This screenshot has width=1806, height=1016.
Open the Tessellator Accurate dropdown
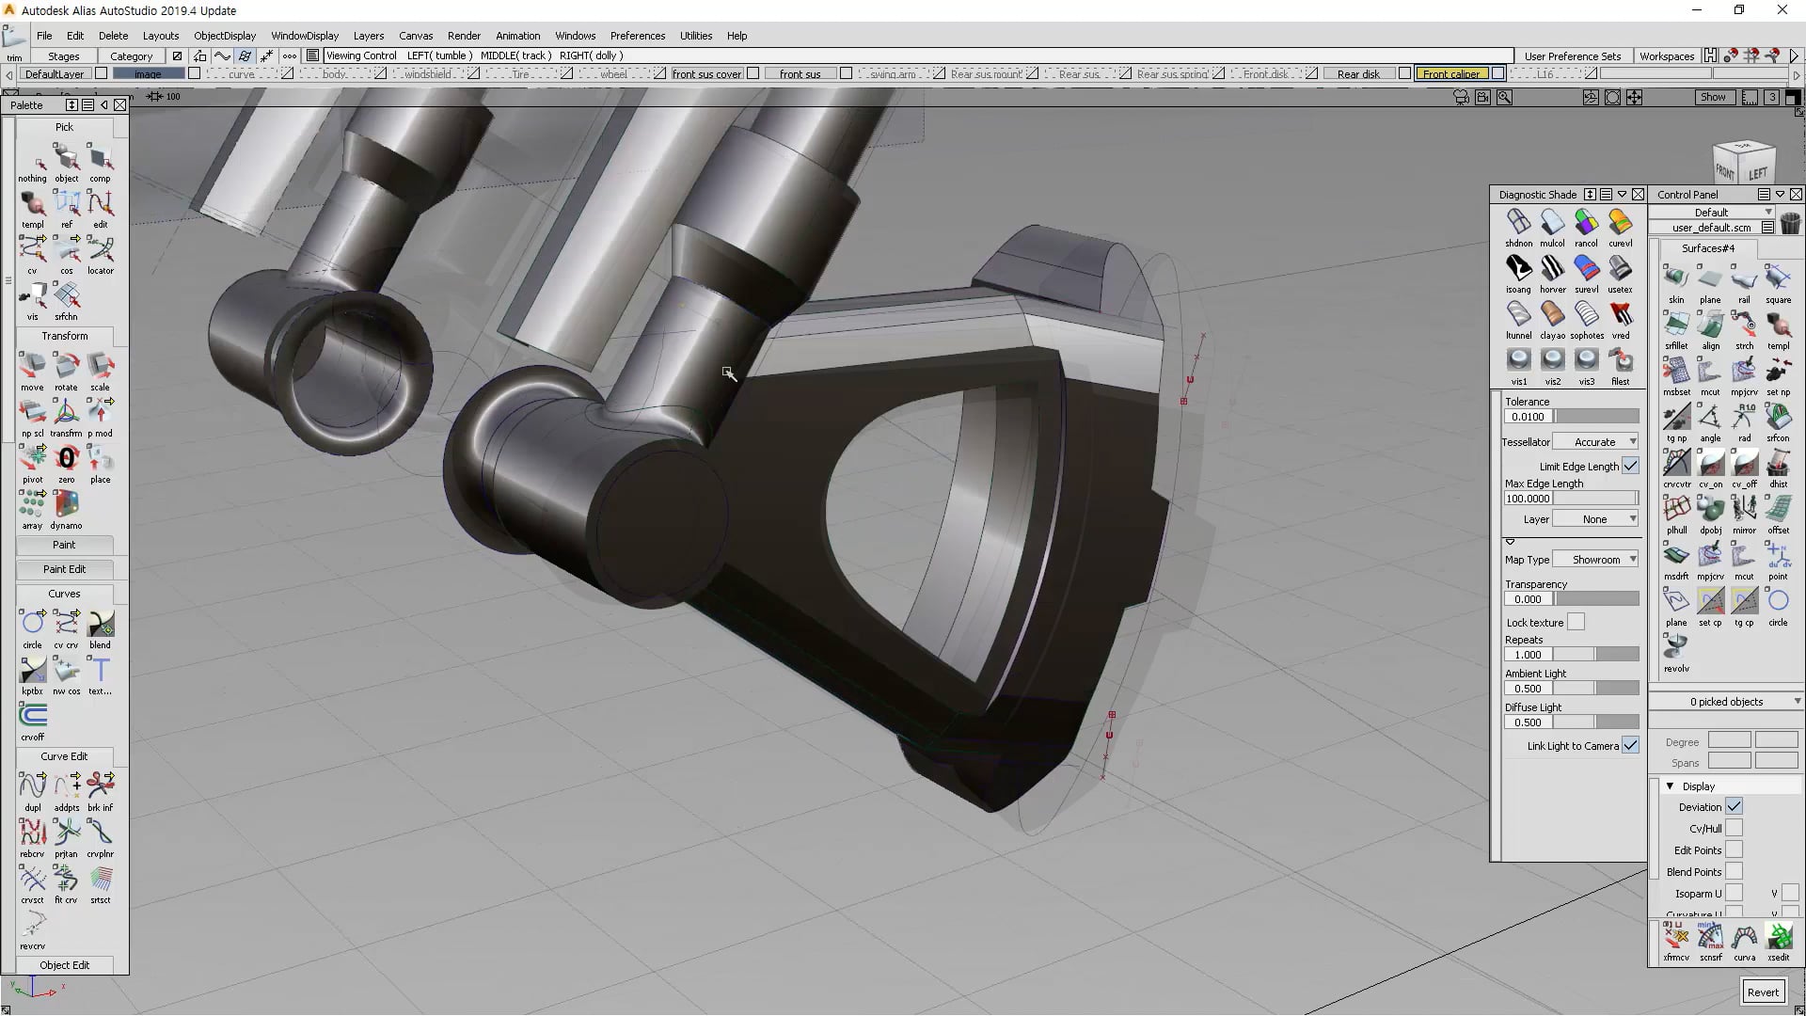pos(1595,441)
